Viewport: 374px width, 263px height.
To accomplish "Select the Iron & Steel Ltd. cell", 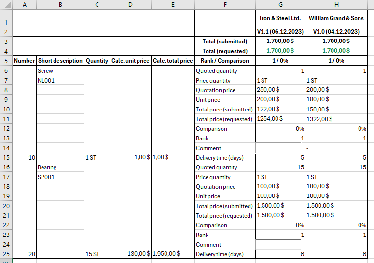I will (x=280, y=18).
